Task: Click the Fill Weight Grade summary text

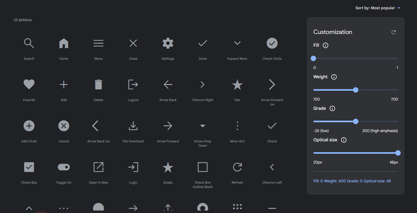Action: pyautogui.click(x=352, y=181)
